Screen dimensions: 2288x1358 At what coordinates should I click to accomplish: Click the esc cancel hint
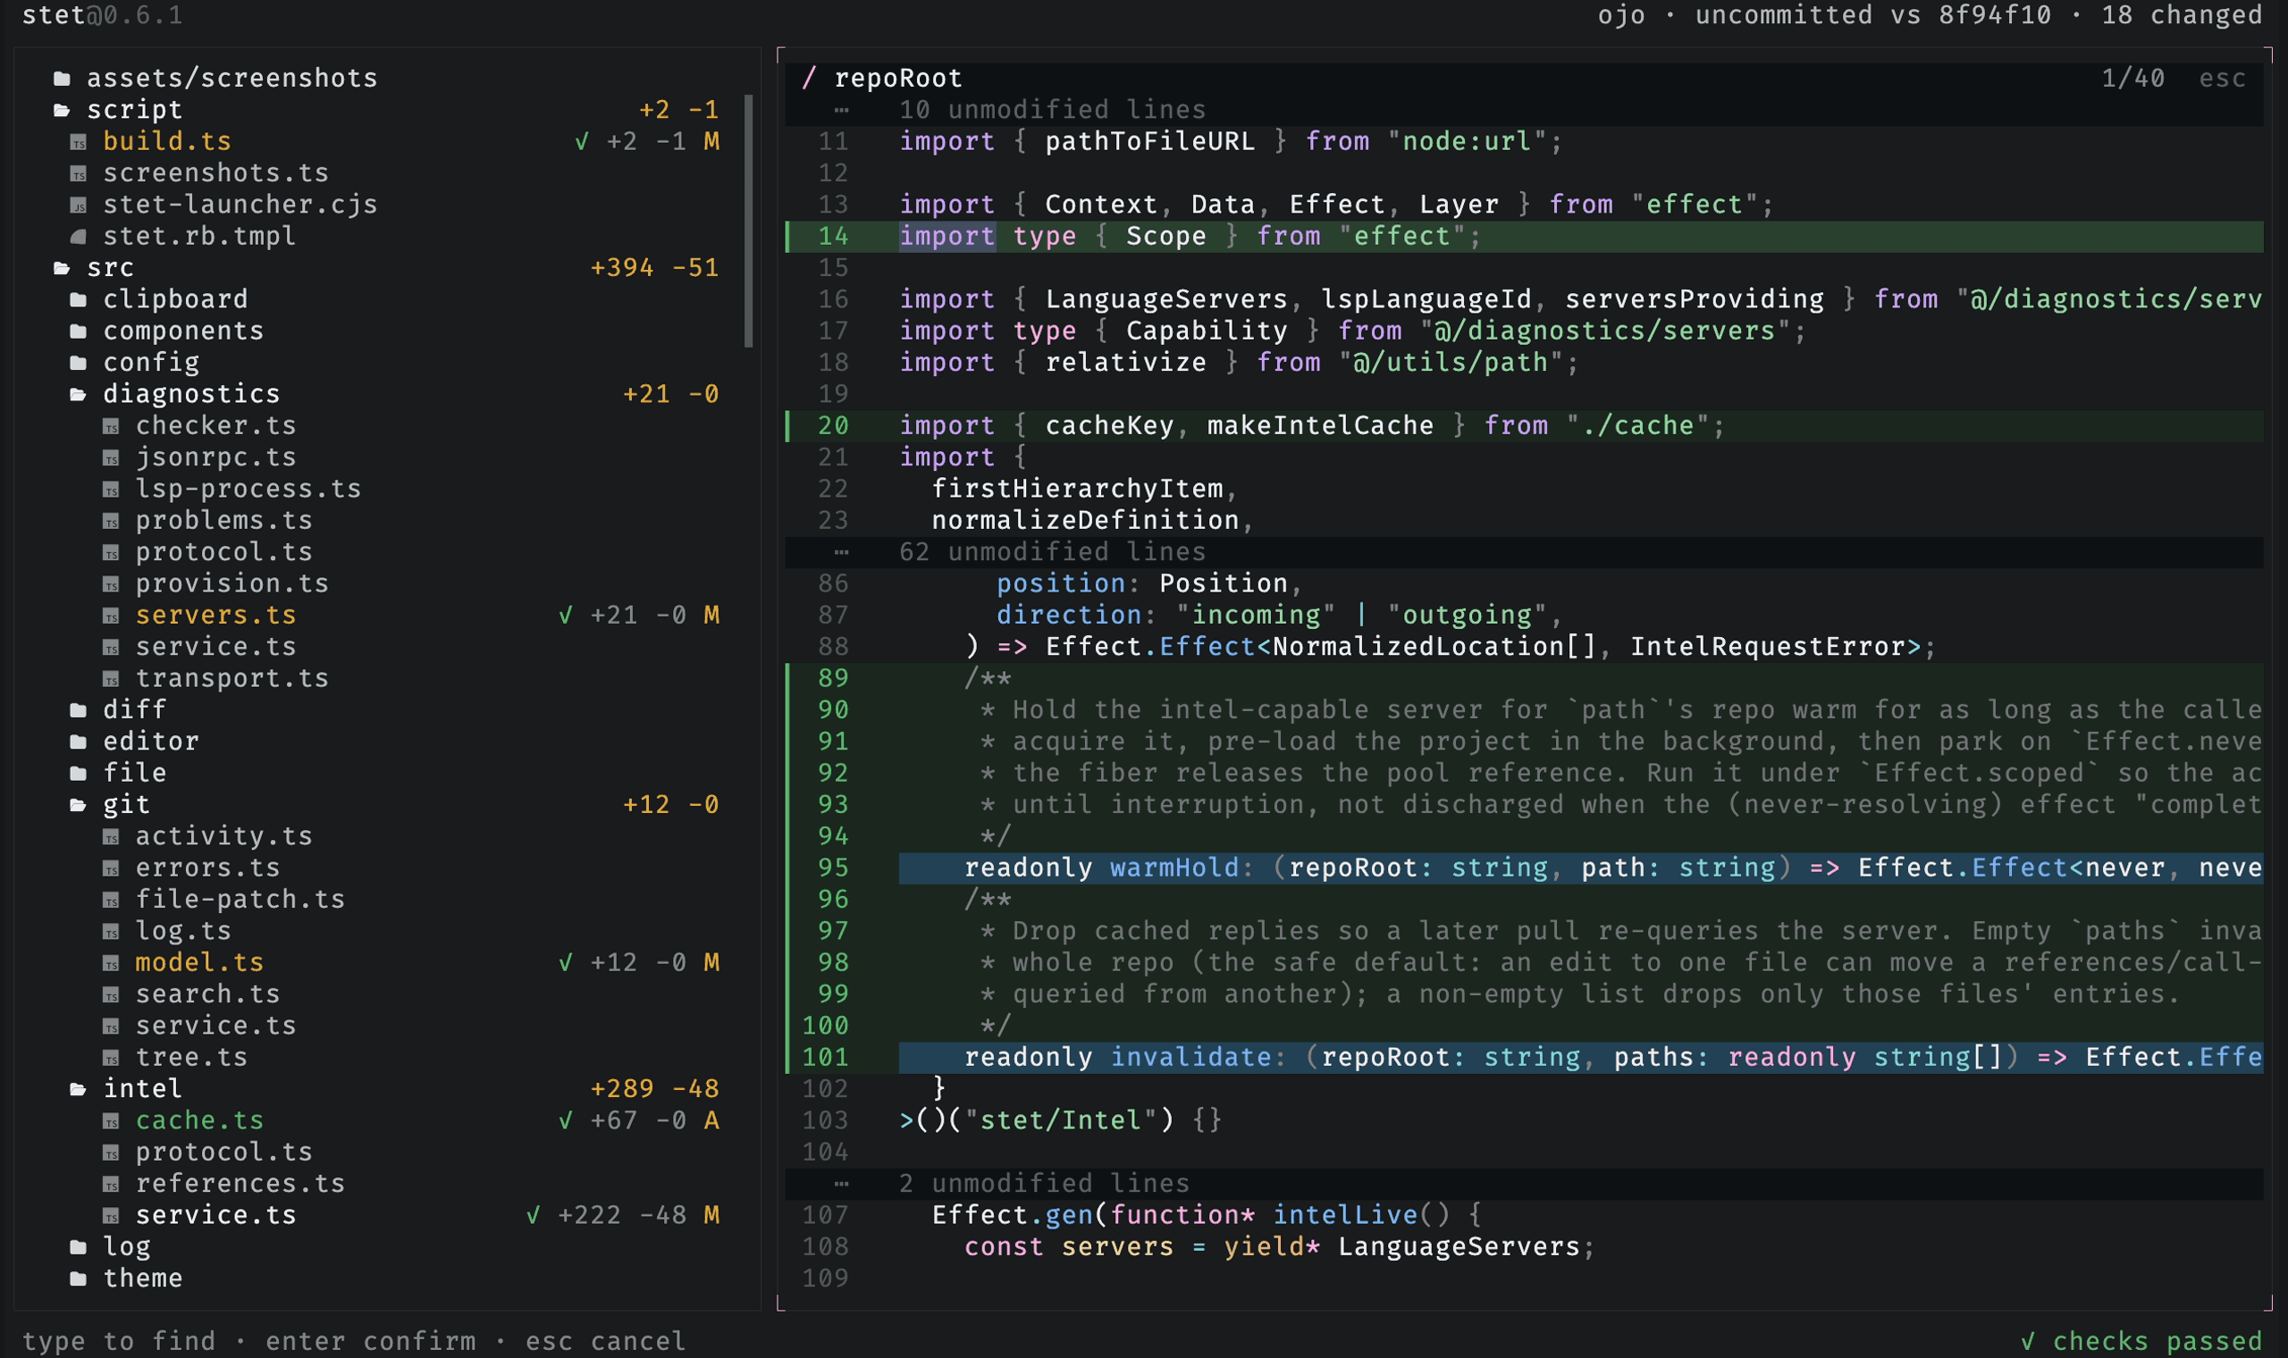pyautogui.click(x=605, y=1342)
